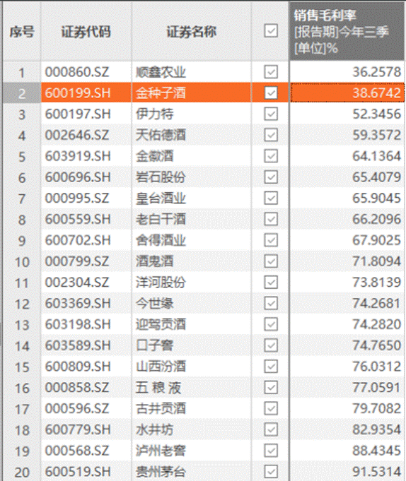Toggle checkbox for 口子窖
The image size is (406, 481).
(x=271, y=345)
